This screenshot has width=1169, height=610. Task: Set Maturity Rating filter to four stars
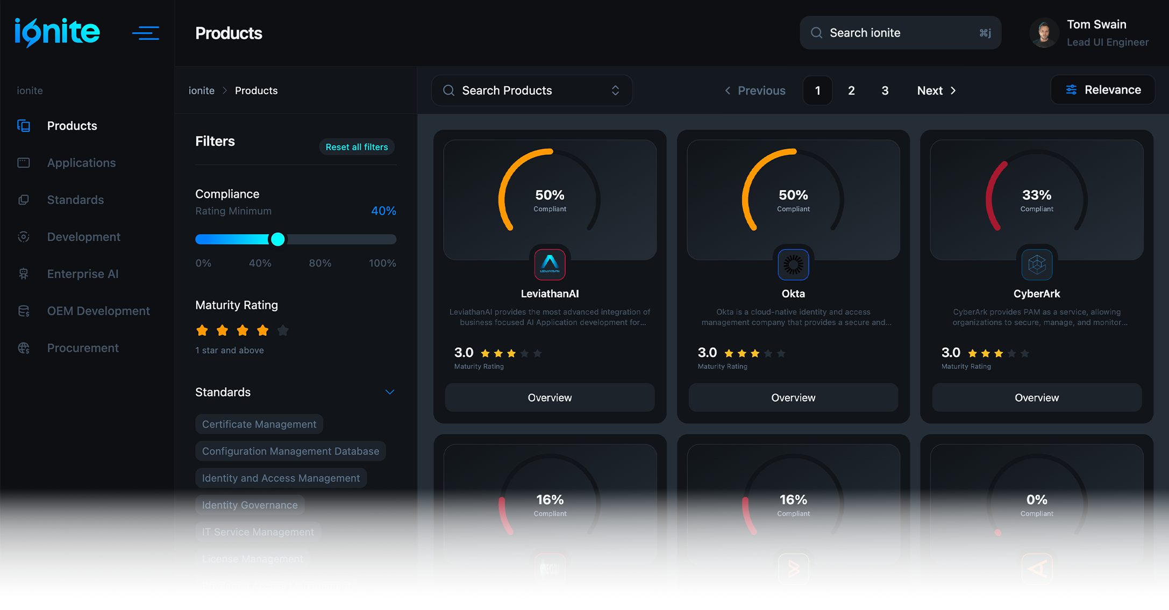(262, 331)
